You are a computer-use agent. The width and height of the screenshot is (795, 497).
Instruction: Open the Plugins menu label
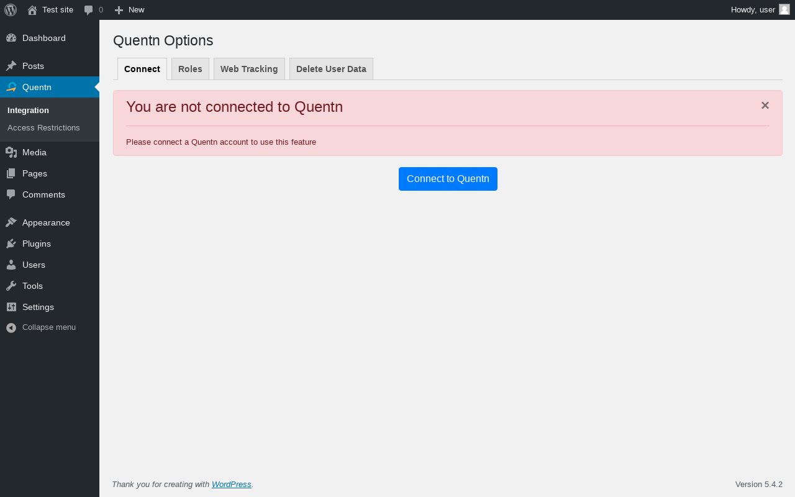click(37, 244)
